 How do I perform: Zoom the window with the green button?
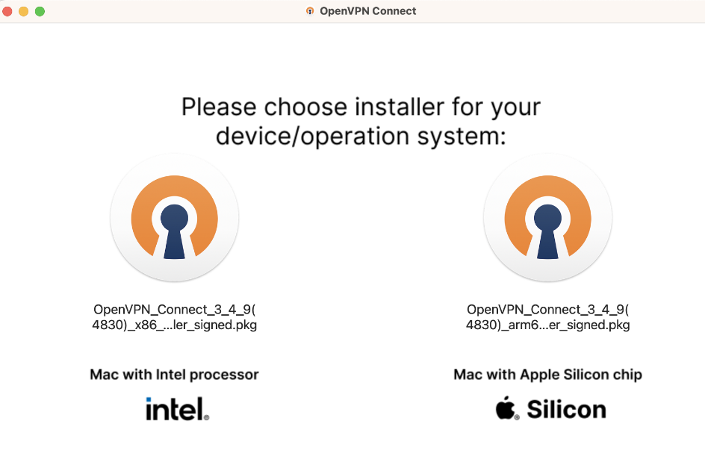(x=40, y=11)
